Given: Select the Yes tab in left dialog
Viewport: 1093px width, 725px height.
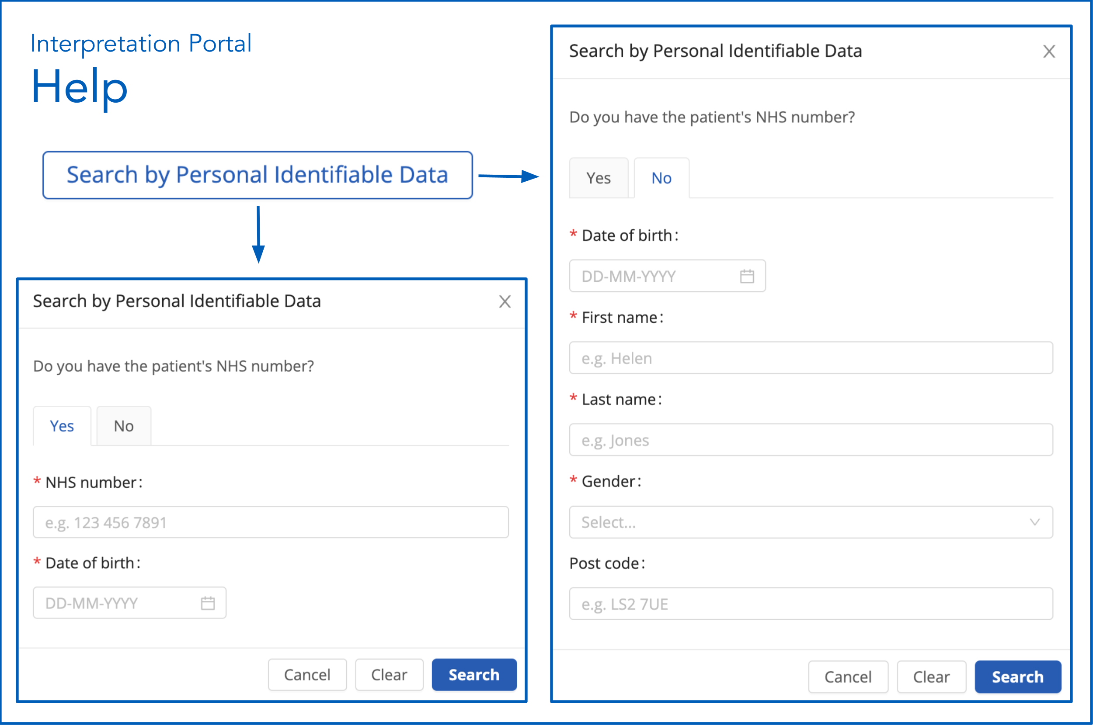Looking at the screenshot, I should 62,426.
